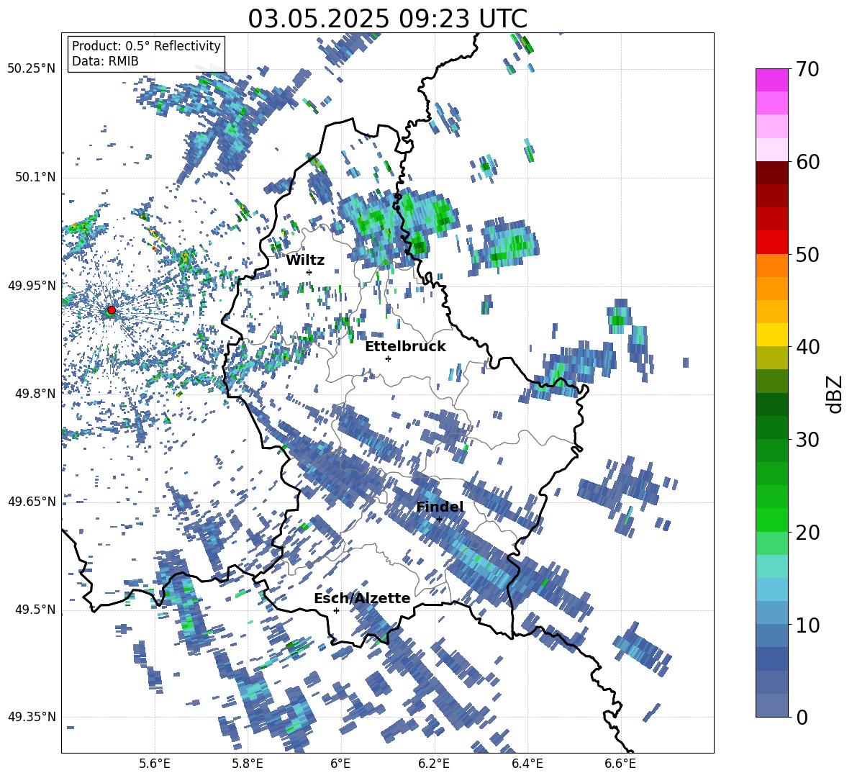Click the Esch/Alzette city label
The image size is (852, 778).
[362, 598]
